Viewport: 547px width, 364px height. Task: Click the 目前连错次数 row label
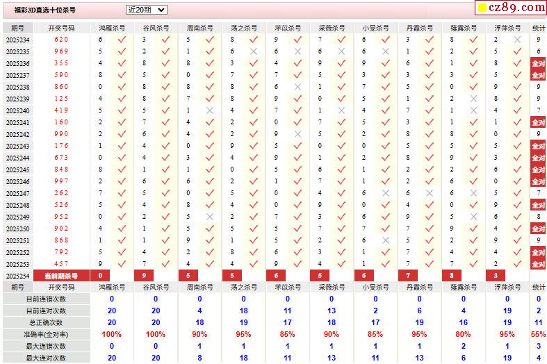click(46, 299)
